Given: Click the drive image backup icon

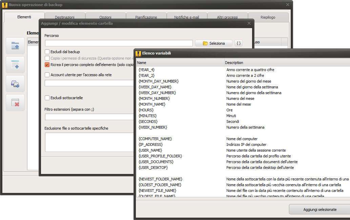Looking at the screenshot, I should tap(15, 84).
